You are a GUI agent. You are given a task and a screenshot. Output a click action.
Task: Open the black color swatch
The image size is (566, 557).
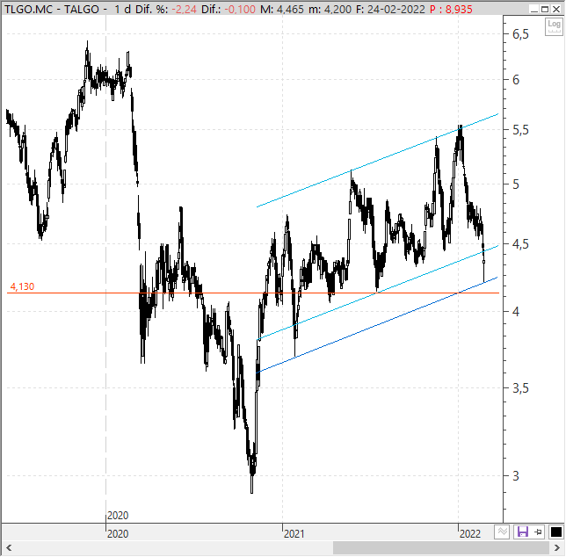(x=555, y=532)
